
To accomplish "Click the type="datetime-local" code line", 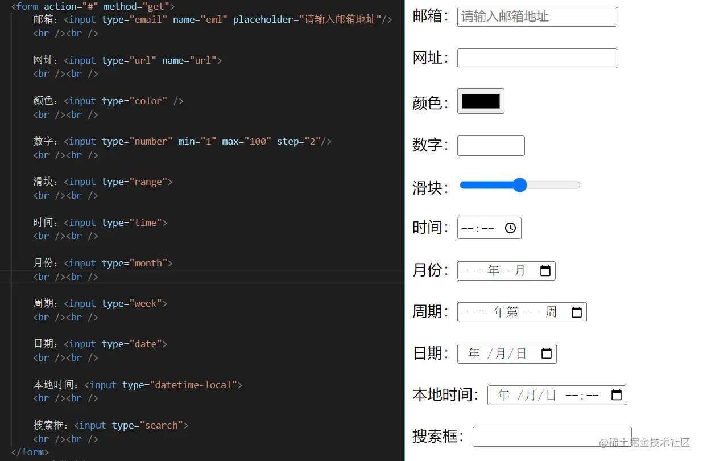I will (138, 385).
